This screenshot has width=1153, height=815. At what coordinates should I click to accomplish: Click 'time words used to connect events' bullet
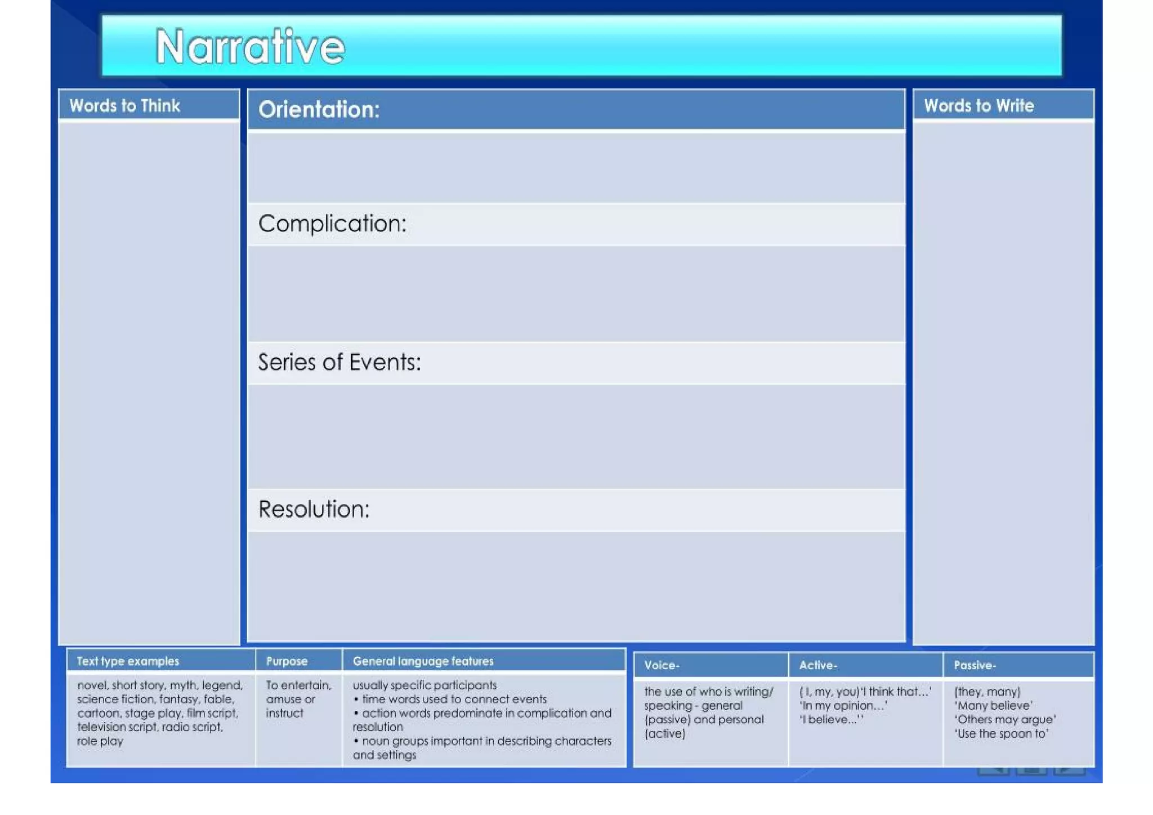pyautogui.click(x=450, y=699)
